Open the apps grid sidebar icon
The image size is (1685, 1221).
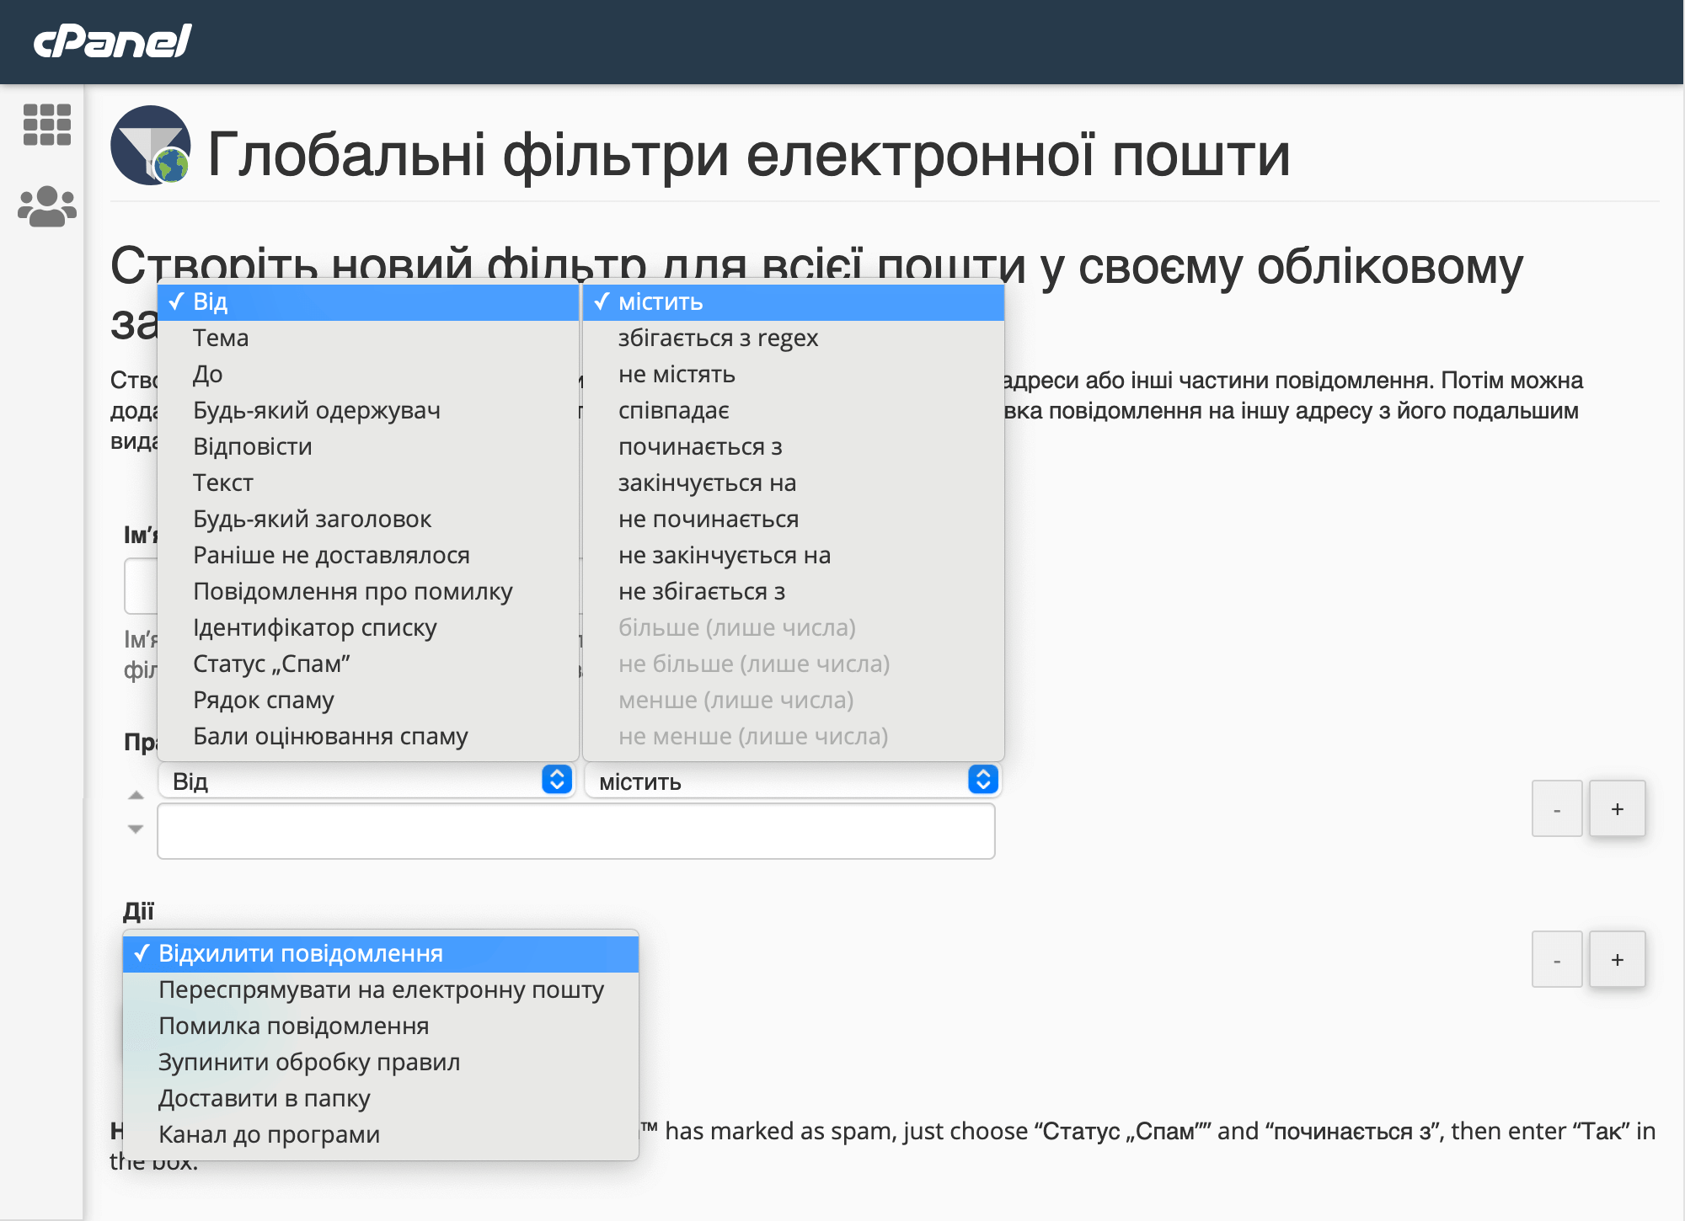47,125
